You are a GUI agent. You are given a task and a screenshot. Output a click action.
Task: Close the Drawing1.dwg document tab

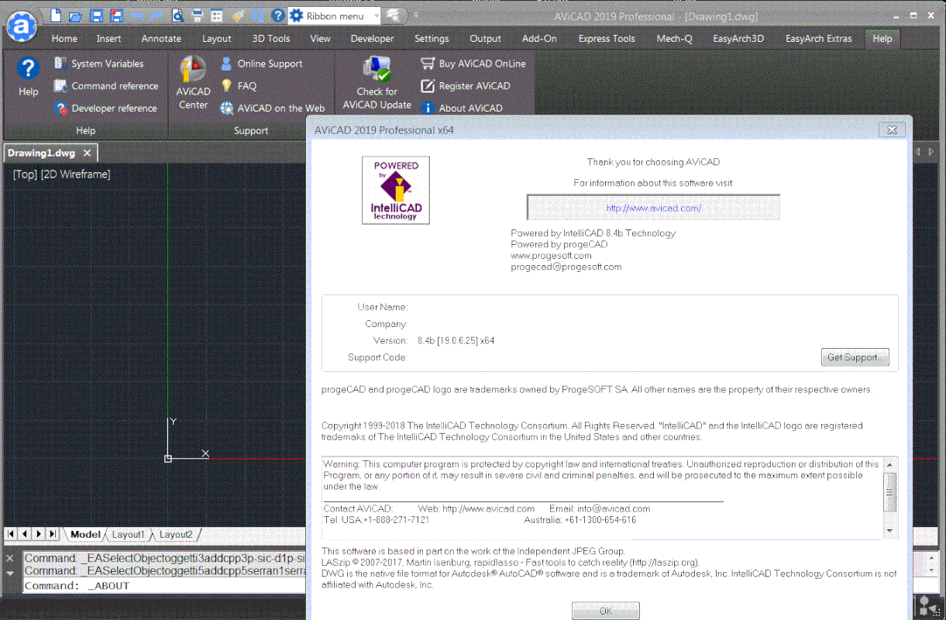pyautogui.click(x=88, y=153)
